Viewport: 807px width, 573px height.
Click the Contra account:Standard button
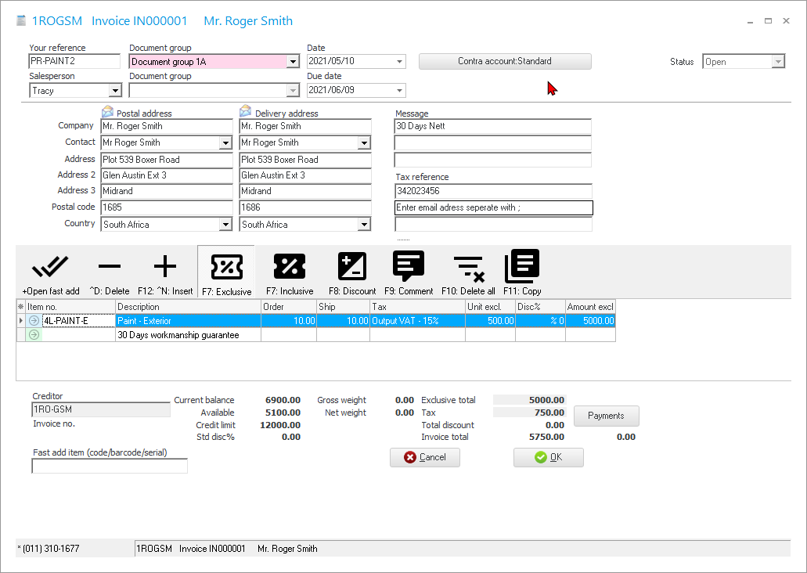point(505,61)
